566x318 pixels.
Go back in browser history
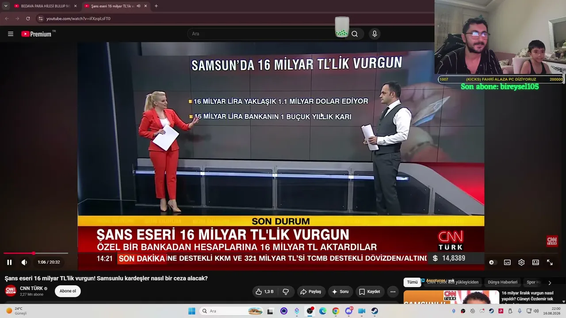(x=7, y=19)
